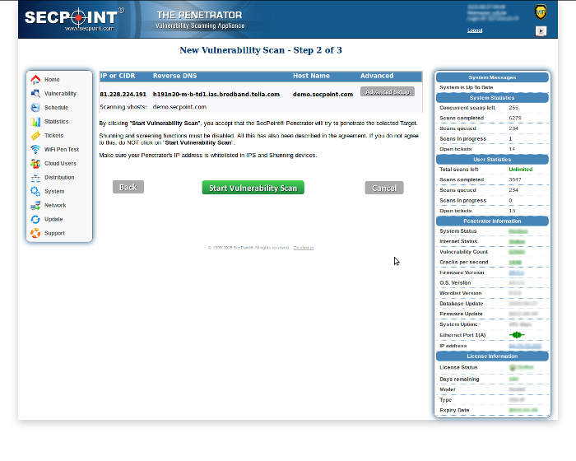Click the Penetrator Information panel header
Viewport: 576px width, 461px height.
click(492, 221)
